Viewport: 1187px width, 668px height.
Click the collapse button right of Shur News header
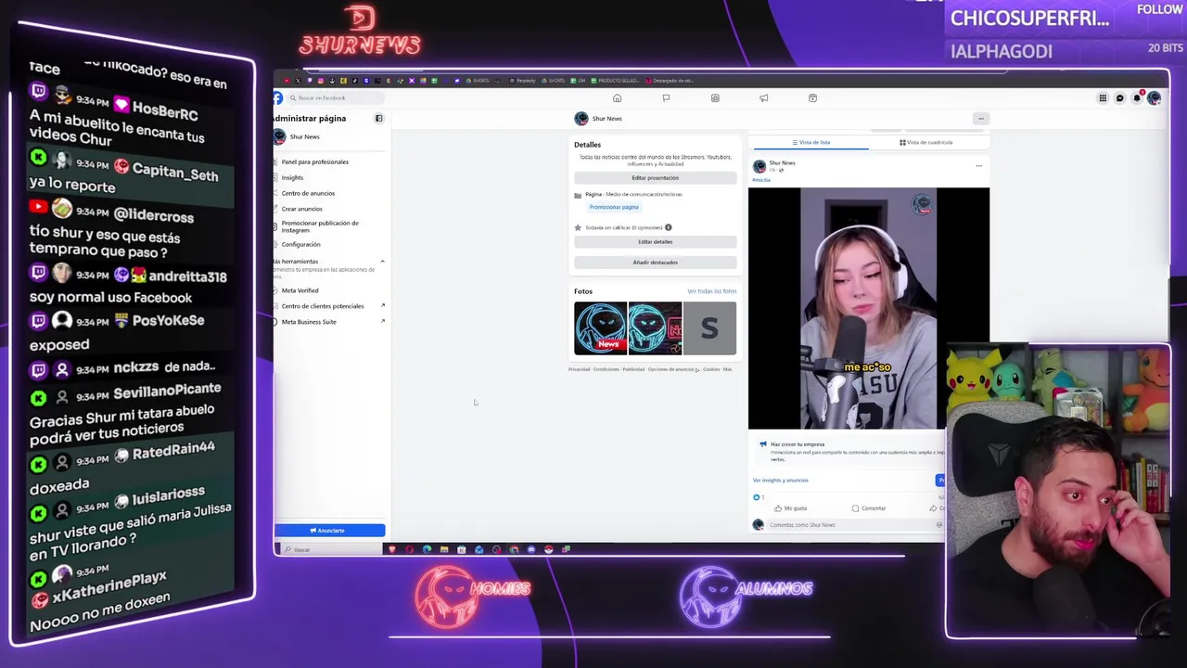coord(980,118)
